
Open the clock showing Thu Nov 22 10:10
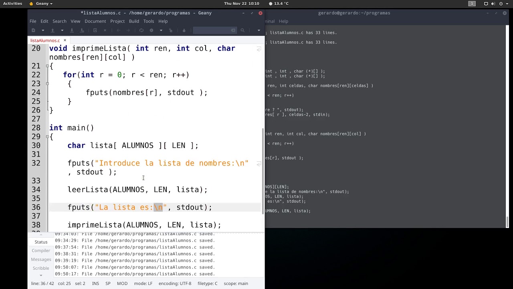[x=242, y=4]
